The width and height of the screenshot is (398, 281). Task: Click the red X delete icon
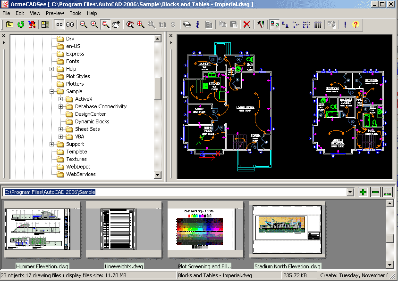pos(246,24)
